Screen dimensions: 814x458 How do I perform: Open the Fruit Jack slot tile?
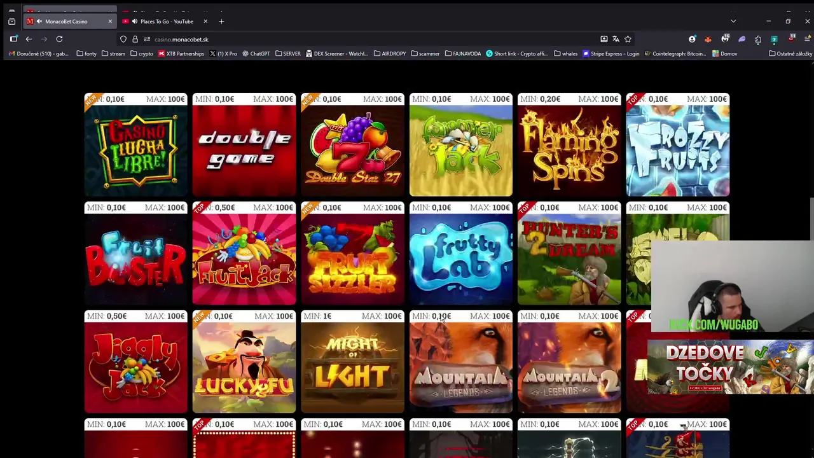(x=244, y=254)
